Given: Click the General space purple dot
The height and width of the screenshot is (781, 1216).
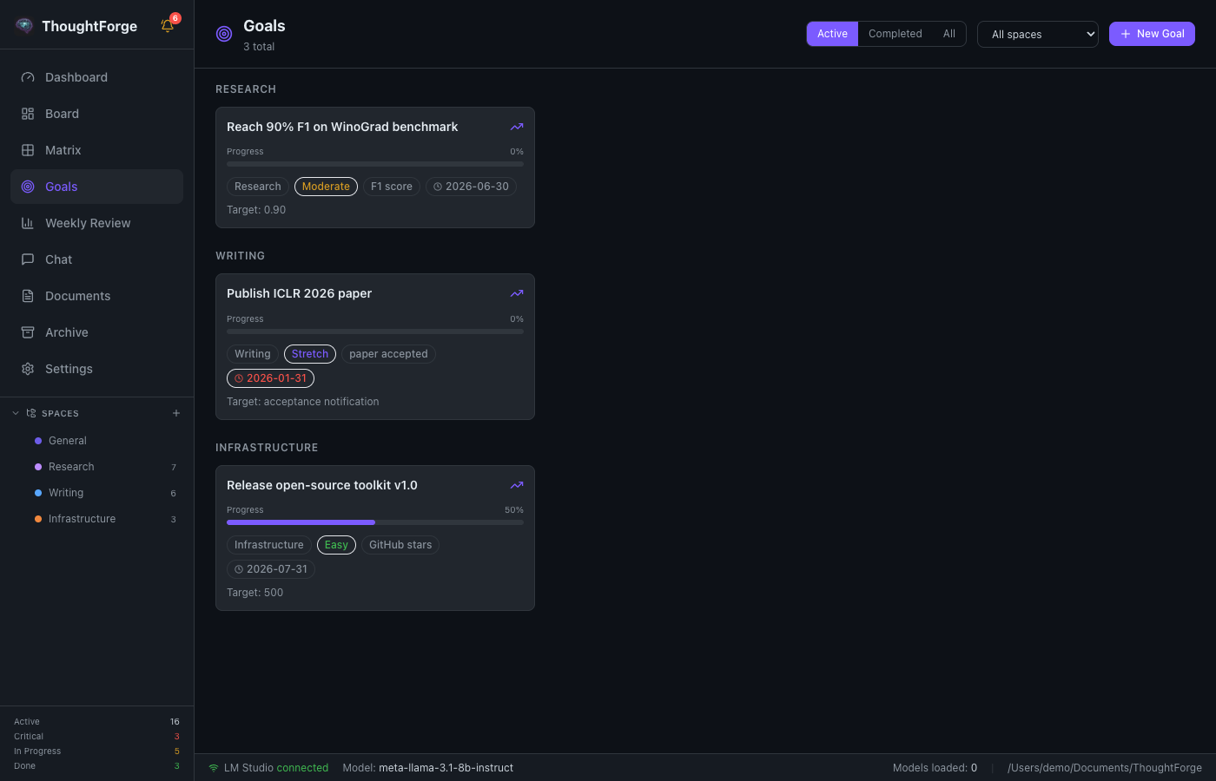Looking at the screenshot, I should (x=38, y=441).
